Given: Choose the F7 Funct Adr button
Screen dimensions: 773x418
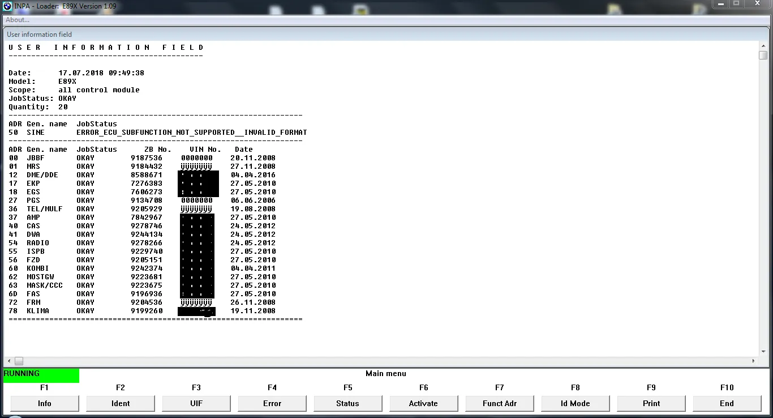Looking at the screenshot, I should click(x=499, y=403).
